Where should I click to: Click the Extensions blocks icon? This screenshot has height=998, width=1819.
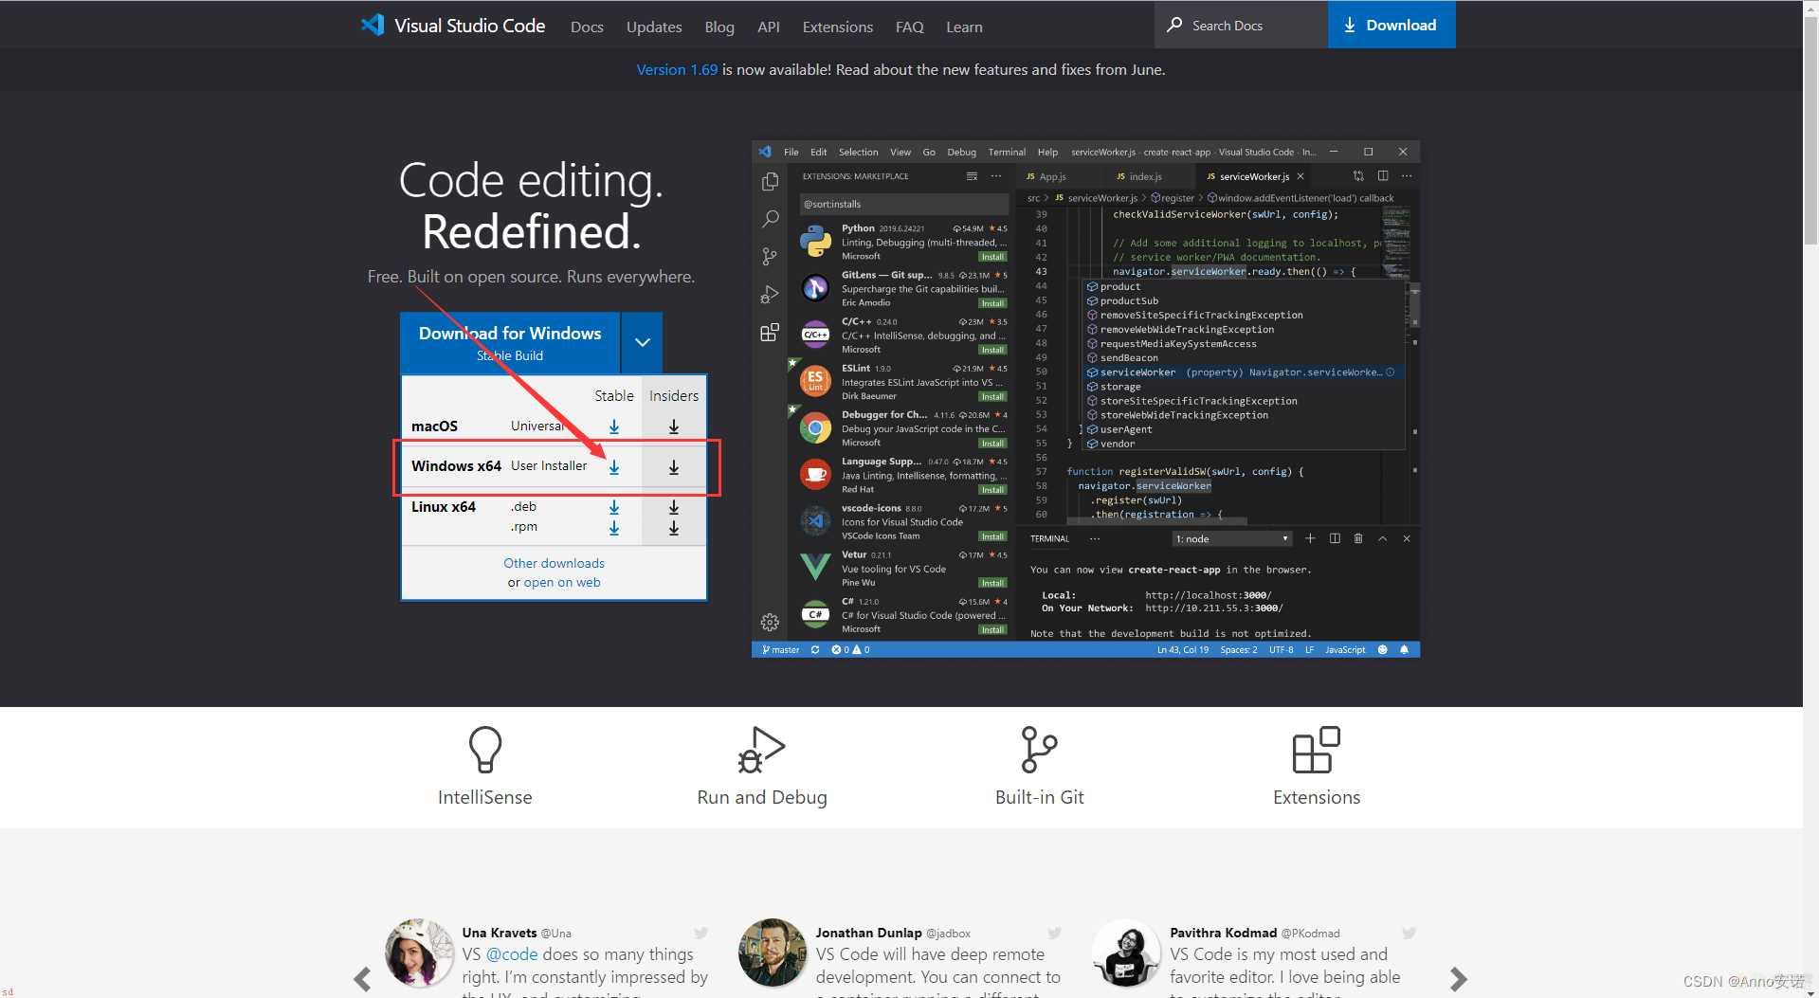[x=1317, y=750]
